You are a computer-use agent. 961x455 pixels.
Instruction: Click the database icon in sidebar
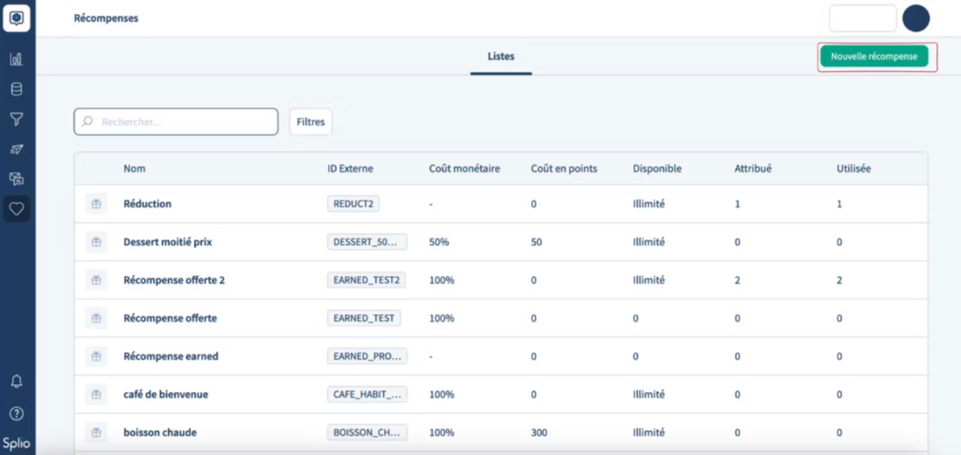pyautogui.click(x=17, y=89)
